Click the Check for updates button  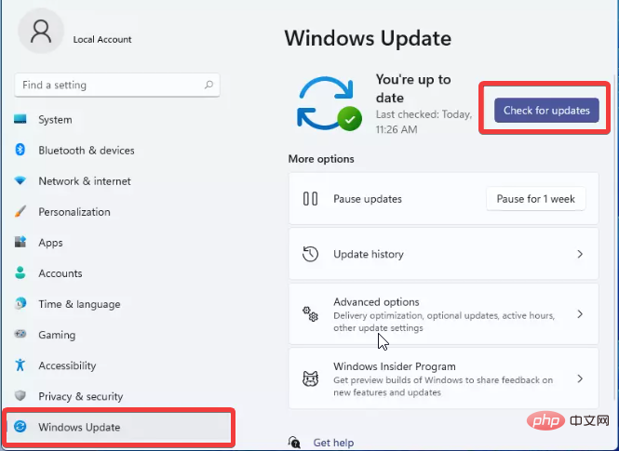pos(546,111)
